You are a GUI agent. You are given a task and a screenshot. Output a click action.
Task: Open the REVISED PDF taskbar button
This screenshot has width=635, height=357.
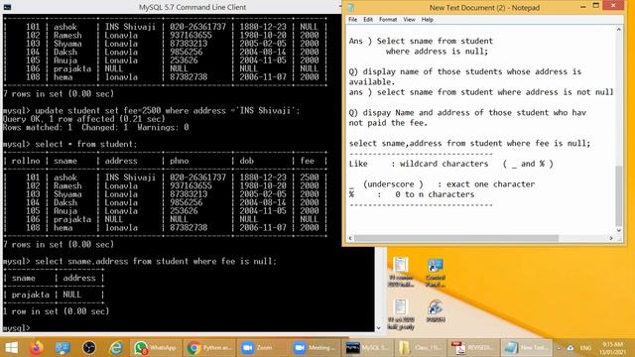(474, 348)
